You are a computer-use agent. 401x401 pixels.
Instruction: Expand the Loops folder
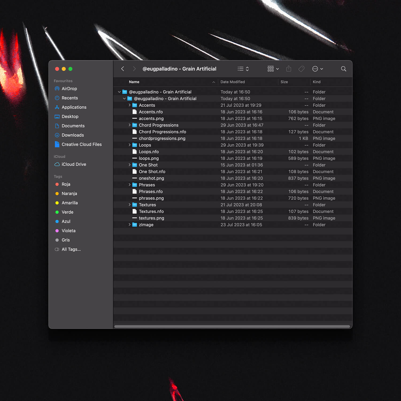[129, 145]
